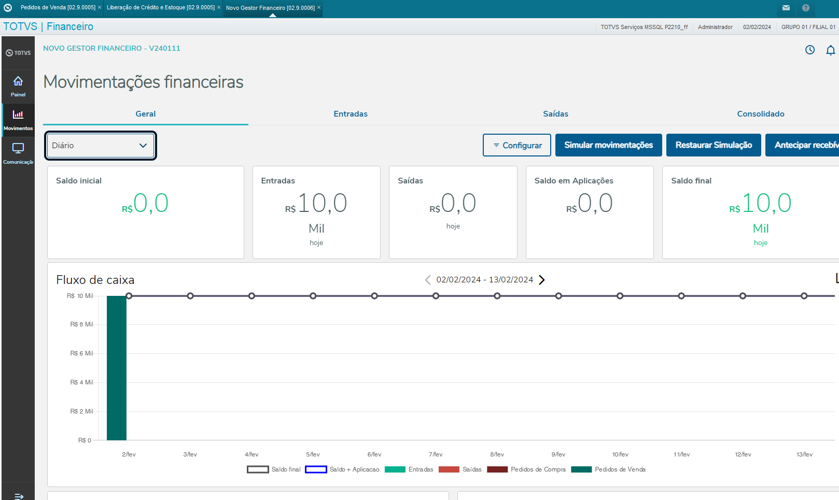
Task: Click the TOTVS logo in sidebar
Action: click(x=18, y=53)
